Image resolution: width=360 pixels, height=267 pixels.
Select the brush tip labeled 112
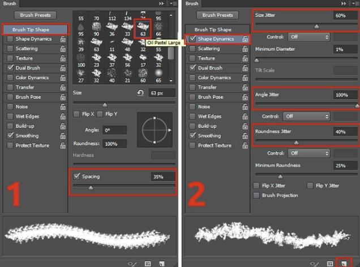[112, 16]
